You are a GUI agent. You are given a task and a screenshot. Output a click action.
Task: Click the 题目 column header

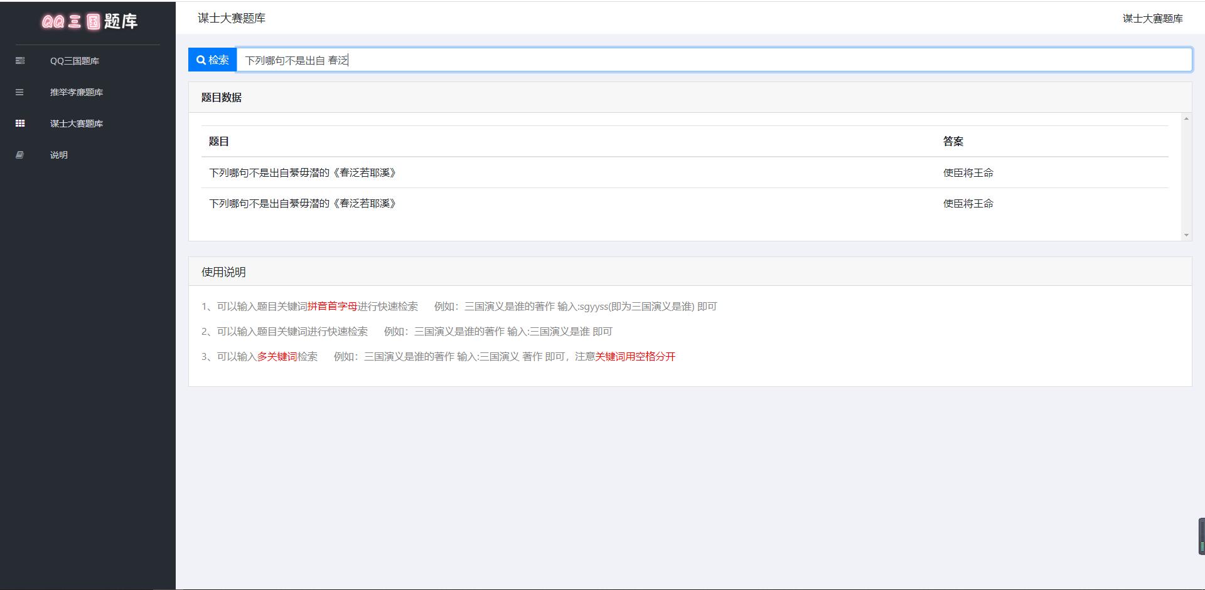point(219,141)
